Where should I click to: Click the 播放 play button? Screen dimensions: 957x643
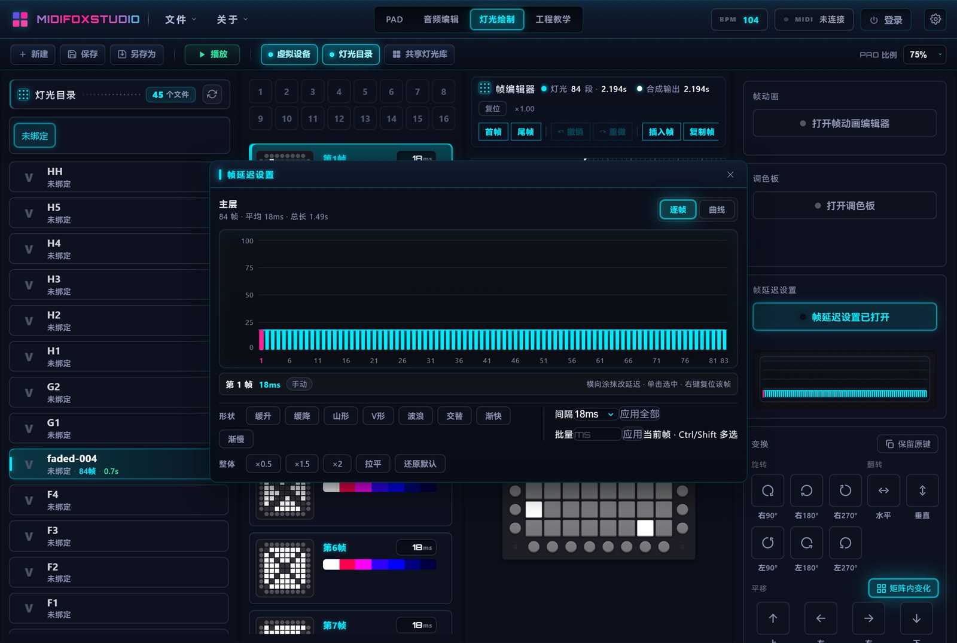(x=212, y=54)
